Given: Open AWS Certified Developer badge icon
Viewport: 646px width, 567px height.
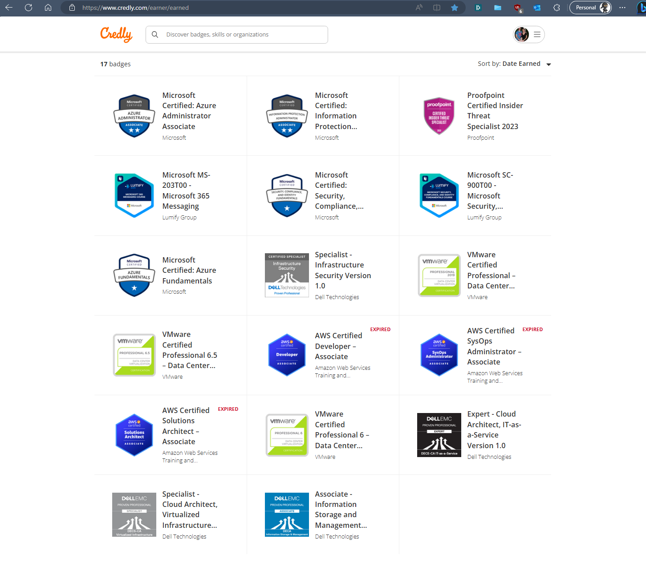Looking at the screenshot, I should 287,355.
